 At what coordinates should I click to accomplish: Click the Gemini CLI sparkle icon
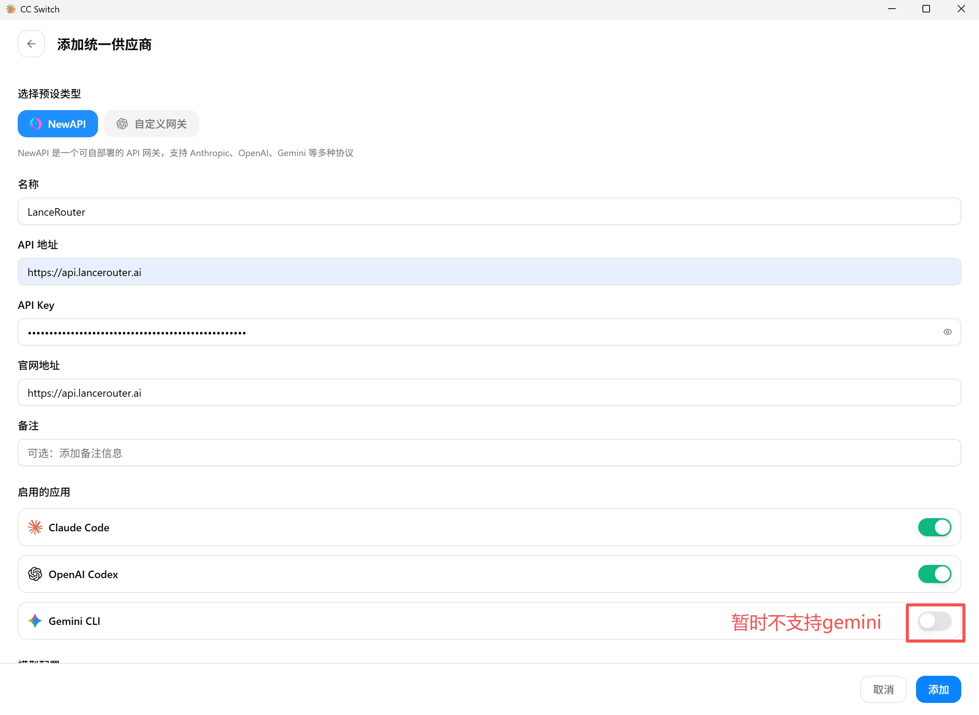[x=35, y=621]
